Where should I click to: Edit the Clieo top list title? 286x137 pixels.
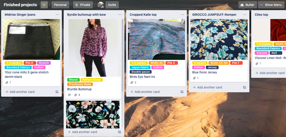(261, 15)
